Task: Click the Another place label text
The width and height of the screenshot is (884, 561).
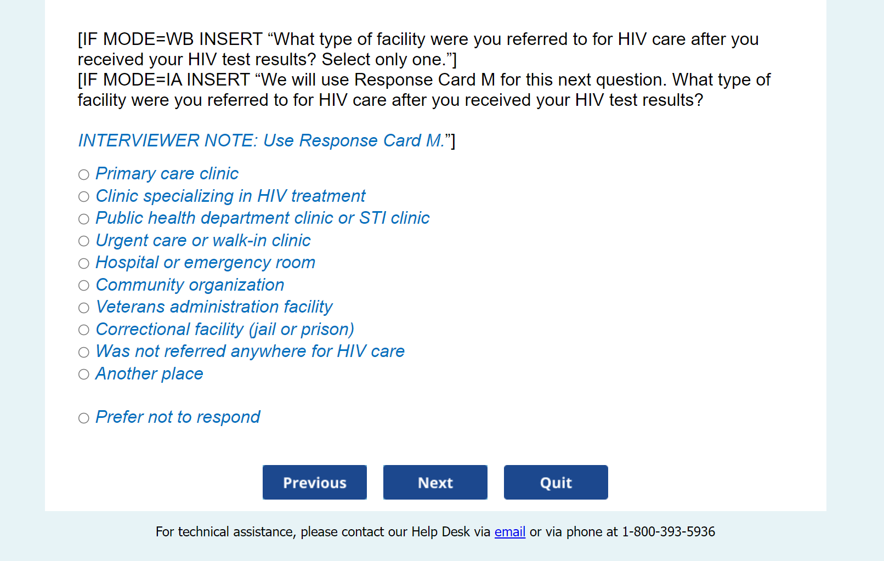Action: pyautogui.click(x=149, y=374)
